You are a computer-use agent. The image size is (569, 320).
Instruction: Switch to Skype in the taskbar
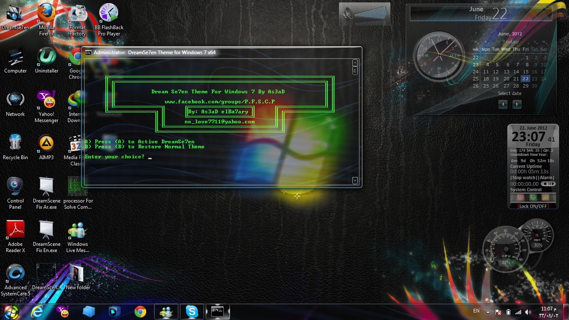tap(192, 312)
